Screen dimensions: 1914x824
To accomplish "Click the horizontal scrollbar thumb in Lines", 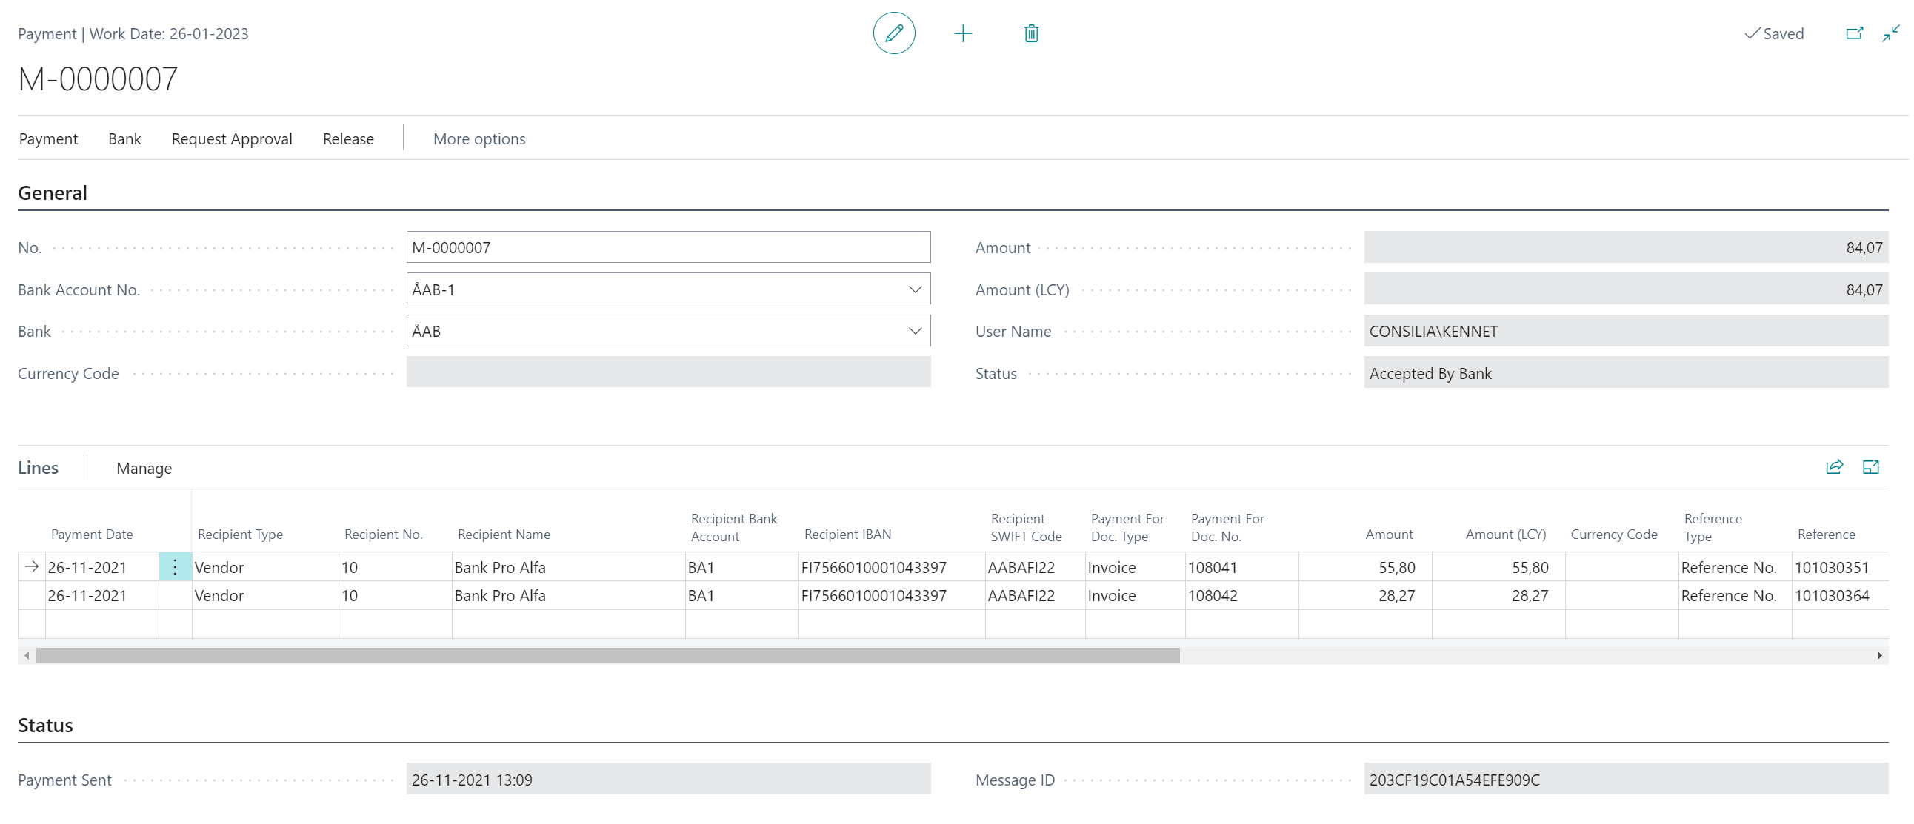I will (x=608, y=655).
